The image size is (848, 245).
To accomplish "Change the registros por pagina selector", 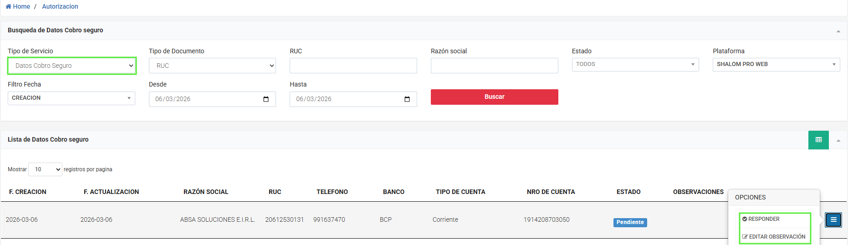I will pos(45,169).
